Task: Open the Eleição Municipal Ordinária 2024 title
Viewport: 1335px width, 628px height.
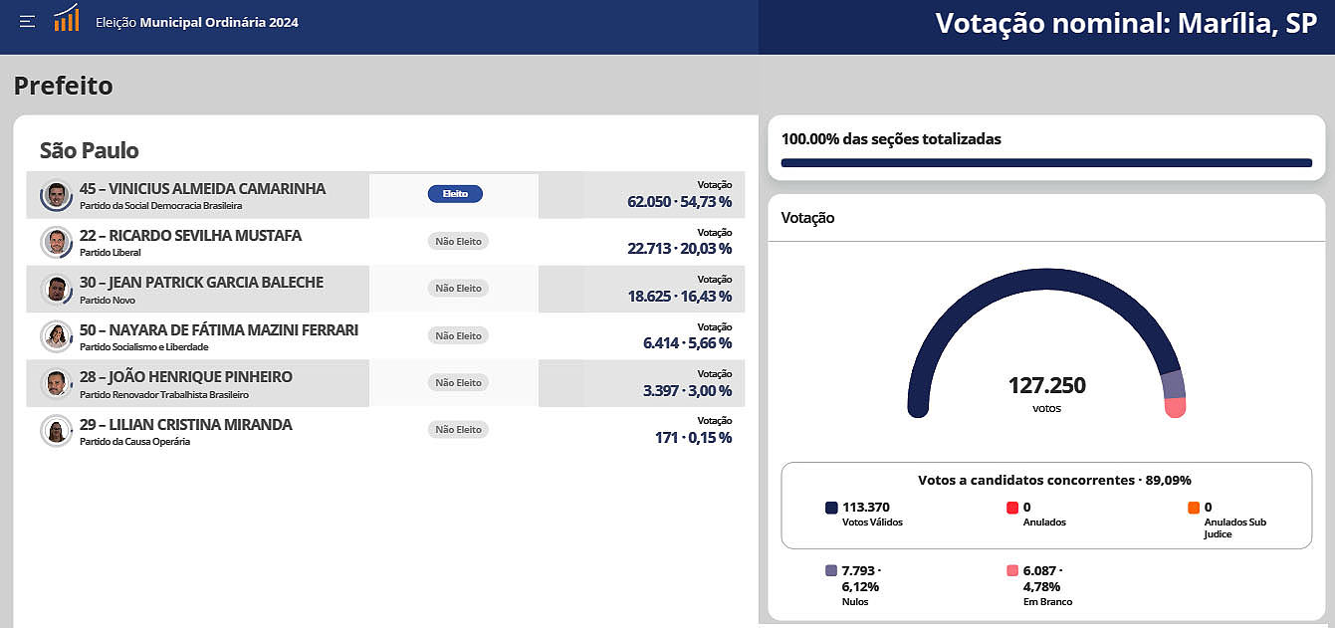Action: pos(196,22)
